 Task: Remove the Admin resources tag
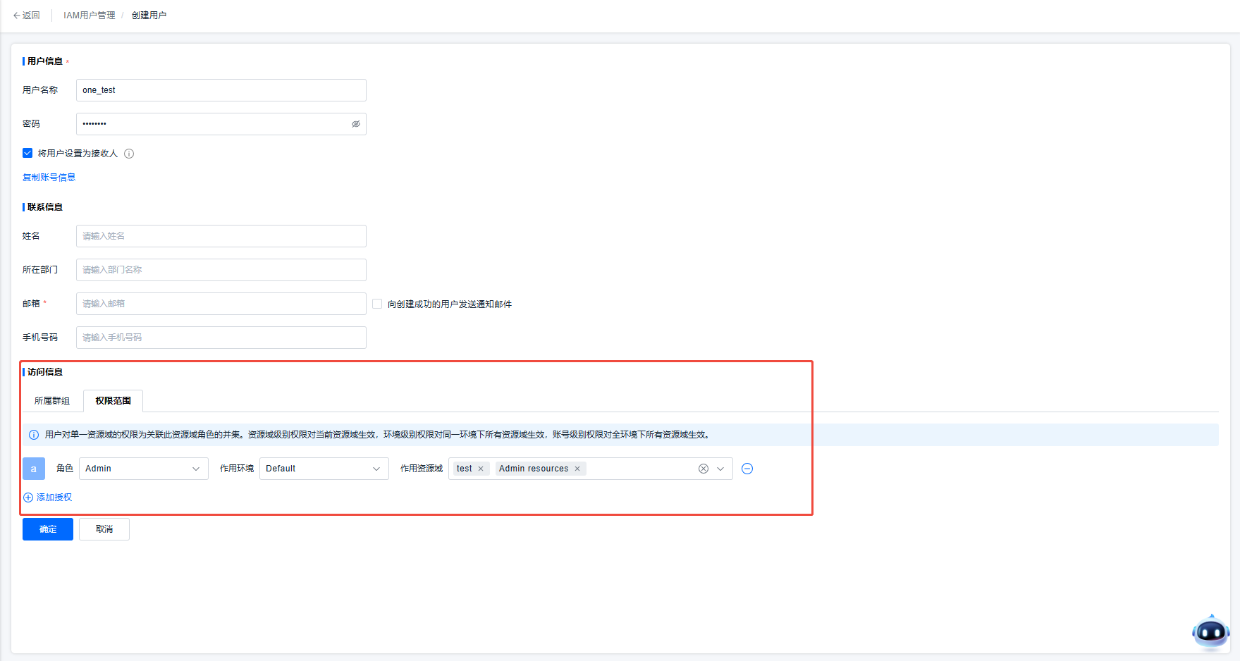coord(577,469)
